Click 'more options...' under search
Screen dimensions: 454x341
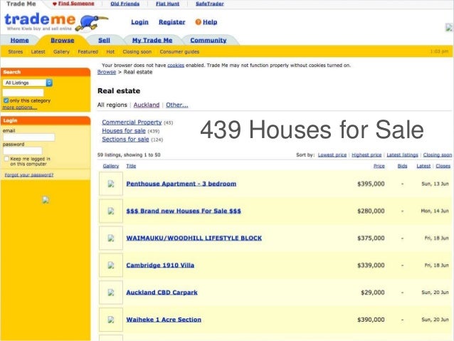click(20, 107)
